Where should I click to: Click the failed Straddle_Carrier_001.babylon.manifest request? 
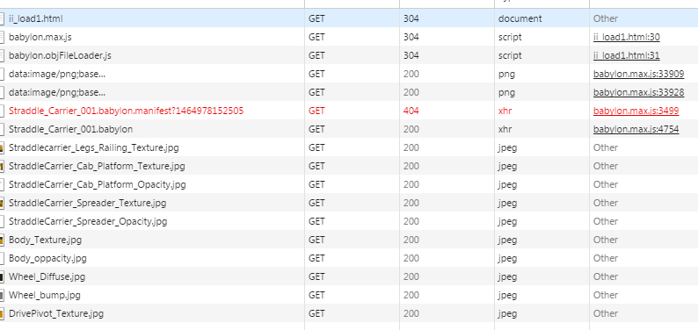pos(349,111)
